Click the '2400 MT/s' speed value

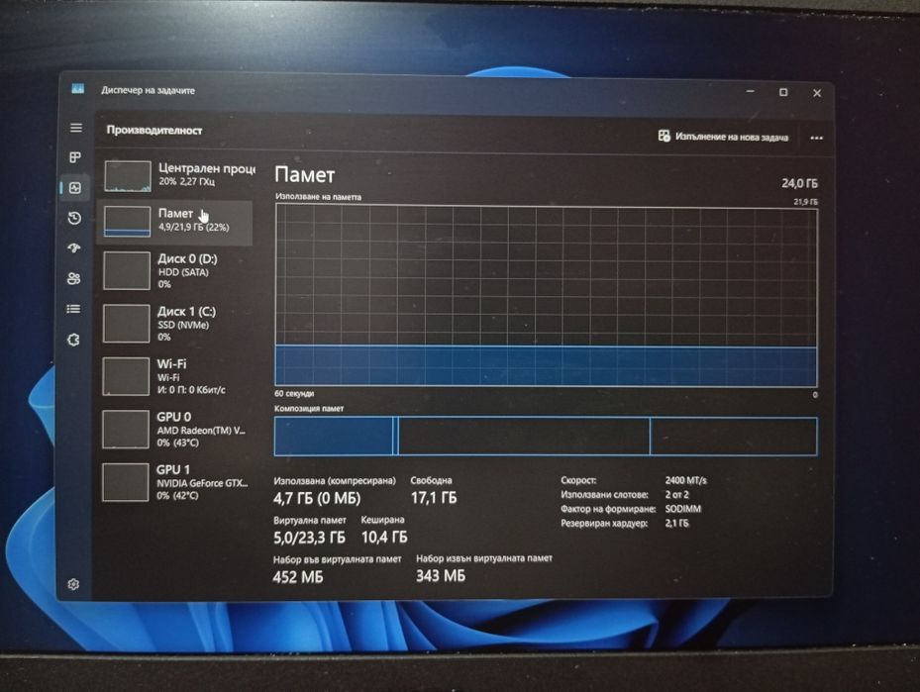pyautogui.click(x=686, y=480)
